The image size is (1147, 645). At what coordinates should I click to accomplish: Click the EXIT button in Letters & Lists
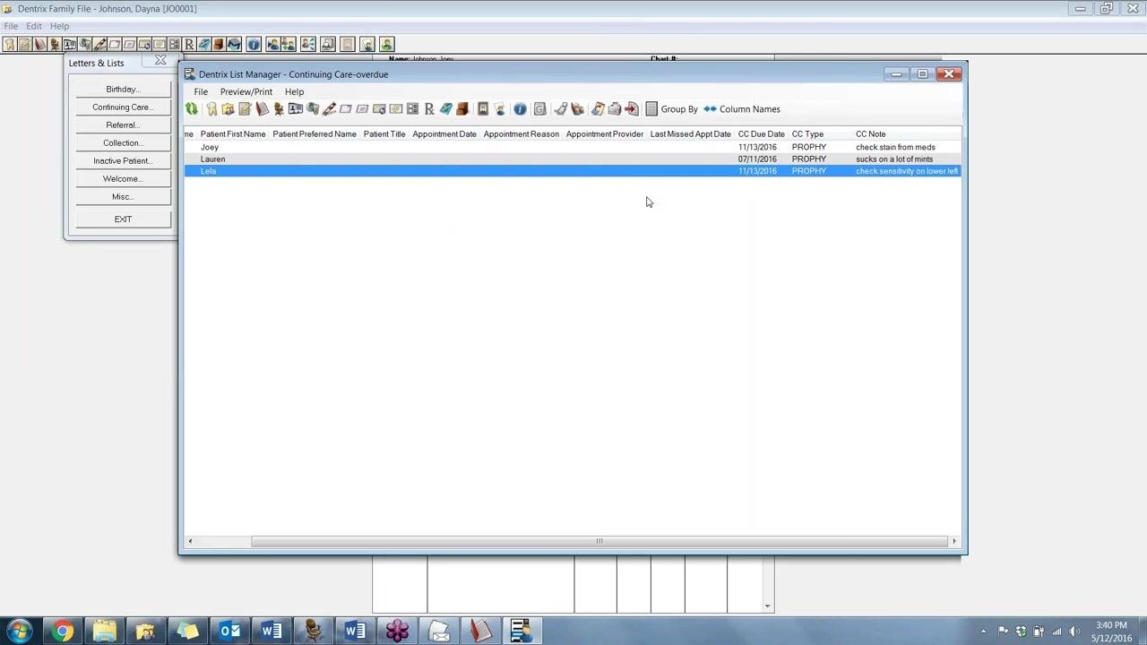123,219
